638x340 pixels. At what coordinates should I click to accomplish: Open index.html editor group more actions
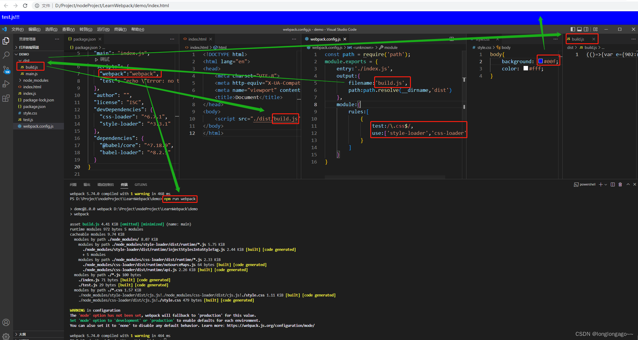[294, 39]
